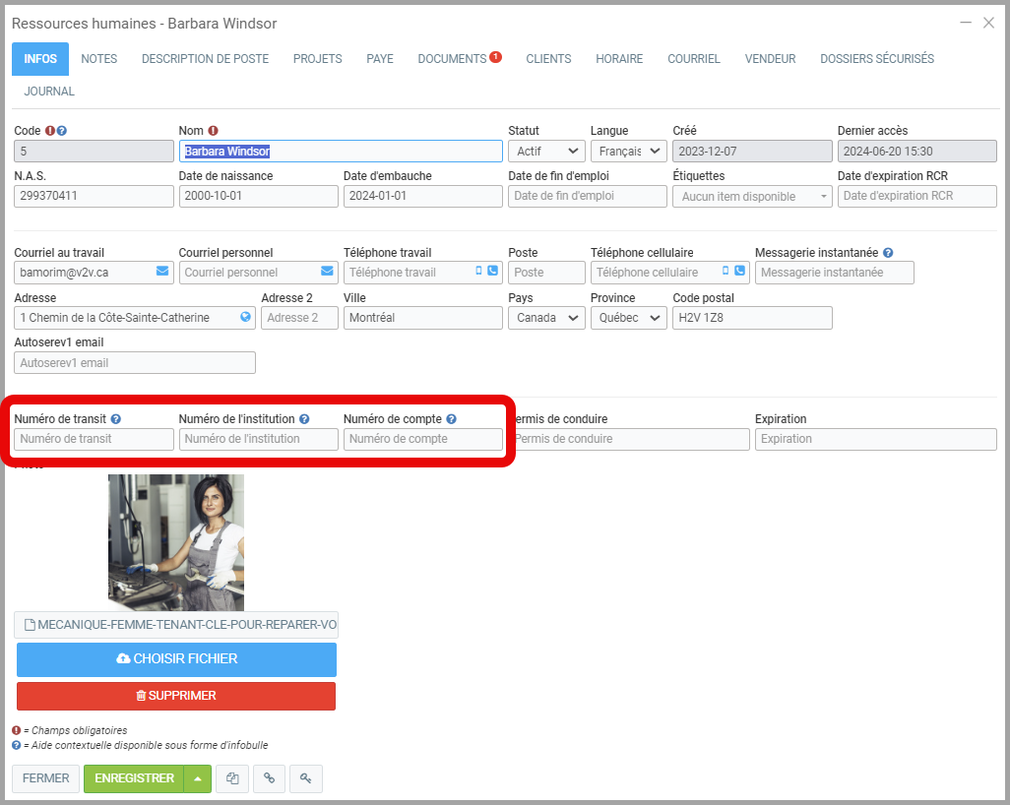Click the red Supprimer button
The image size is (1010, 805).
[x=176, y=696]
